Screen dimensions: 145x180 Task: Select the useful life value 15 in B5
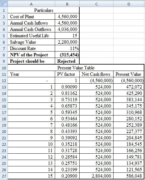point(67,36)
